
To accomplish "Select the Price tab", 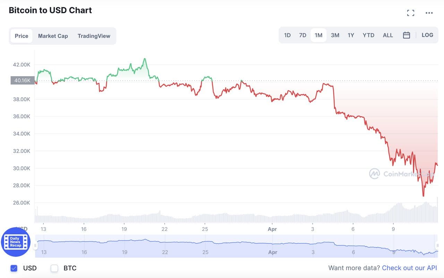I will 22,36.
